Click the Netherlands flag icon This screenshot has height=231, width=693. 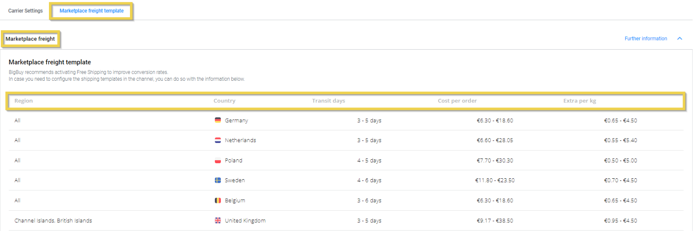tap(218, 140)
